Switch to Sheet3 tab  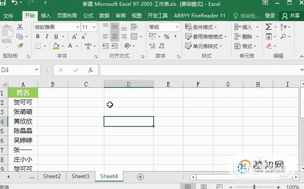pos(80,176)
